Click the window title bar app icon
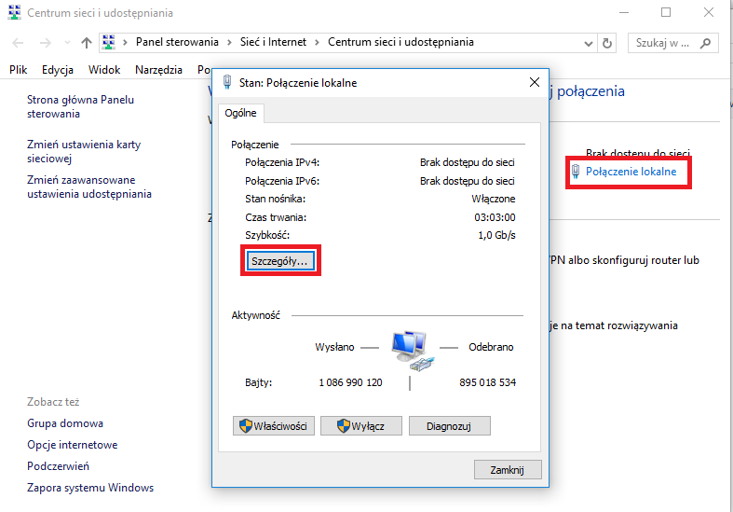This screenshot has width=733, height=512. point(15,12)
